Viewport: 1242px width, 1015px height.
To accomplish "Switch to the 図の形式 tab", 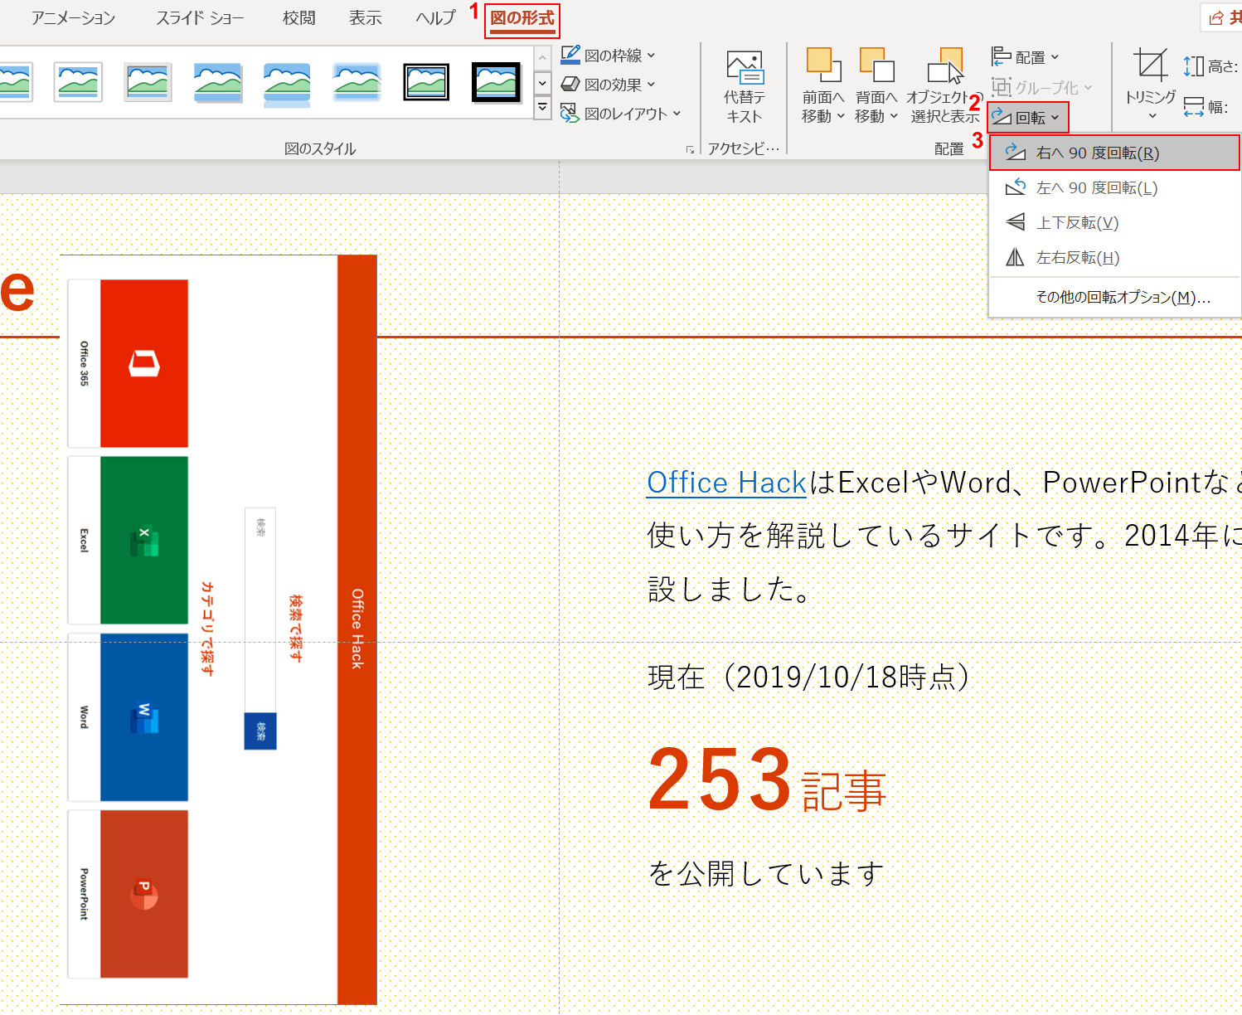I will [522, 18].
